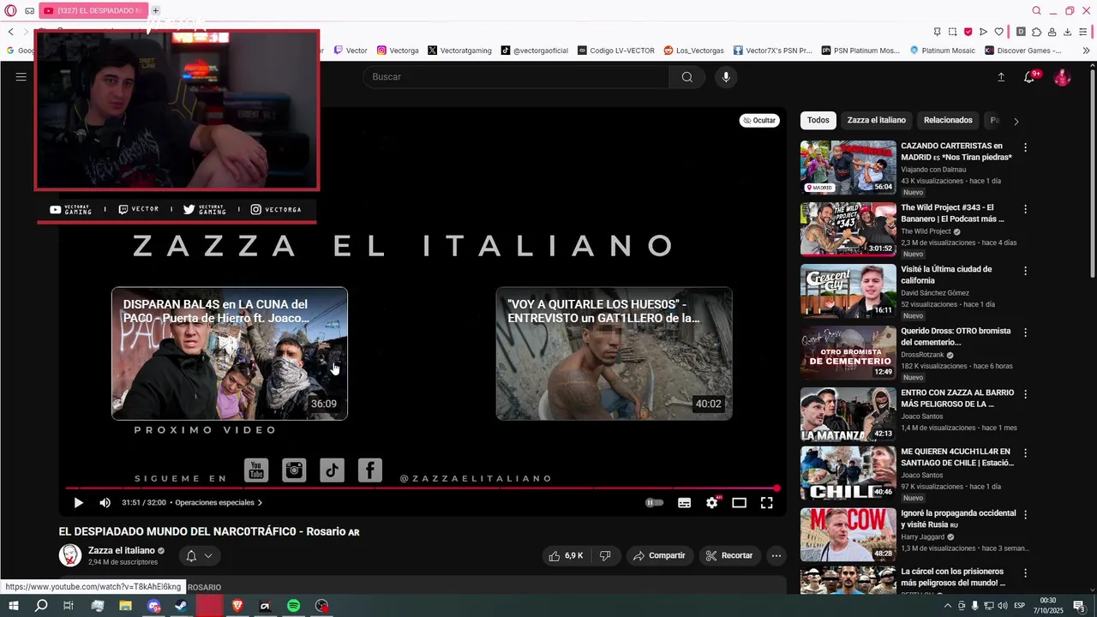Select the Todos filter chip
The image size is (1097, 617).
tap(818, 120)
